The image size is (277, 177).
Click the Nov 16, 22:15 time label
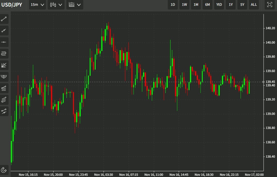click(229, 175)
